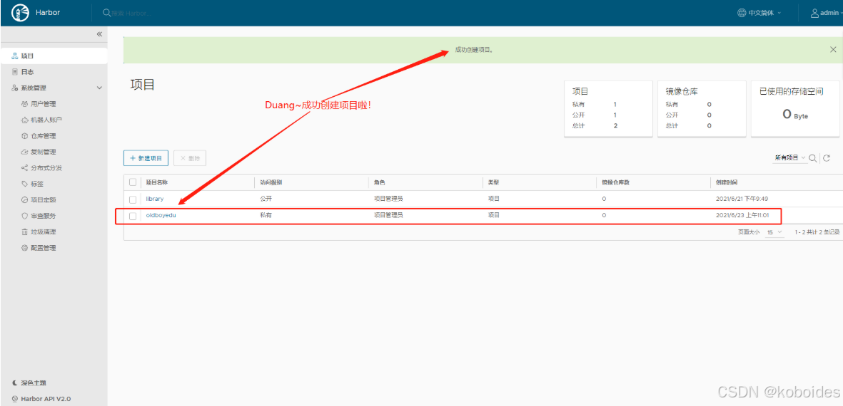Click the moon icon for dark theme
Viewport: 843px width, 406px height.
click(x=14, y=383)
